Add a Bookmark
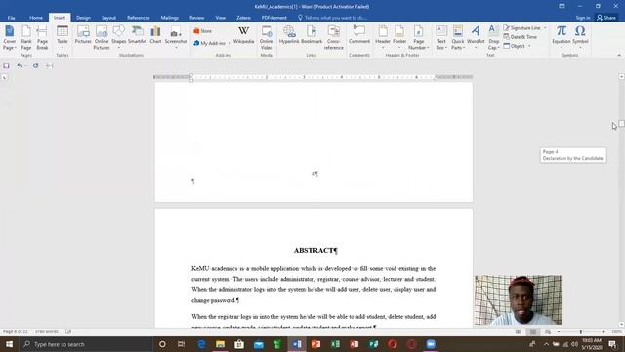 (x=312, y=35)
